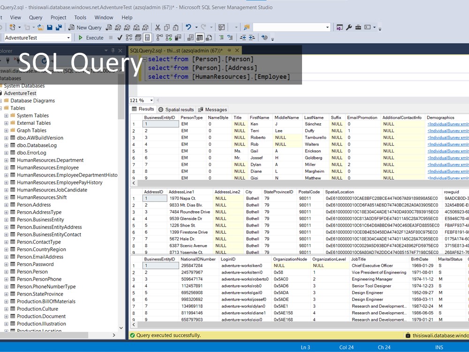Open a new XMLA query

click(x=136, y=28)
